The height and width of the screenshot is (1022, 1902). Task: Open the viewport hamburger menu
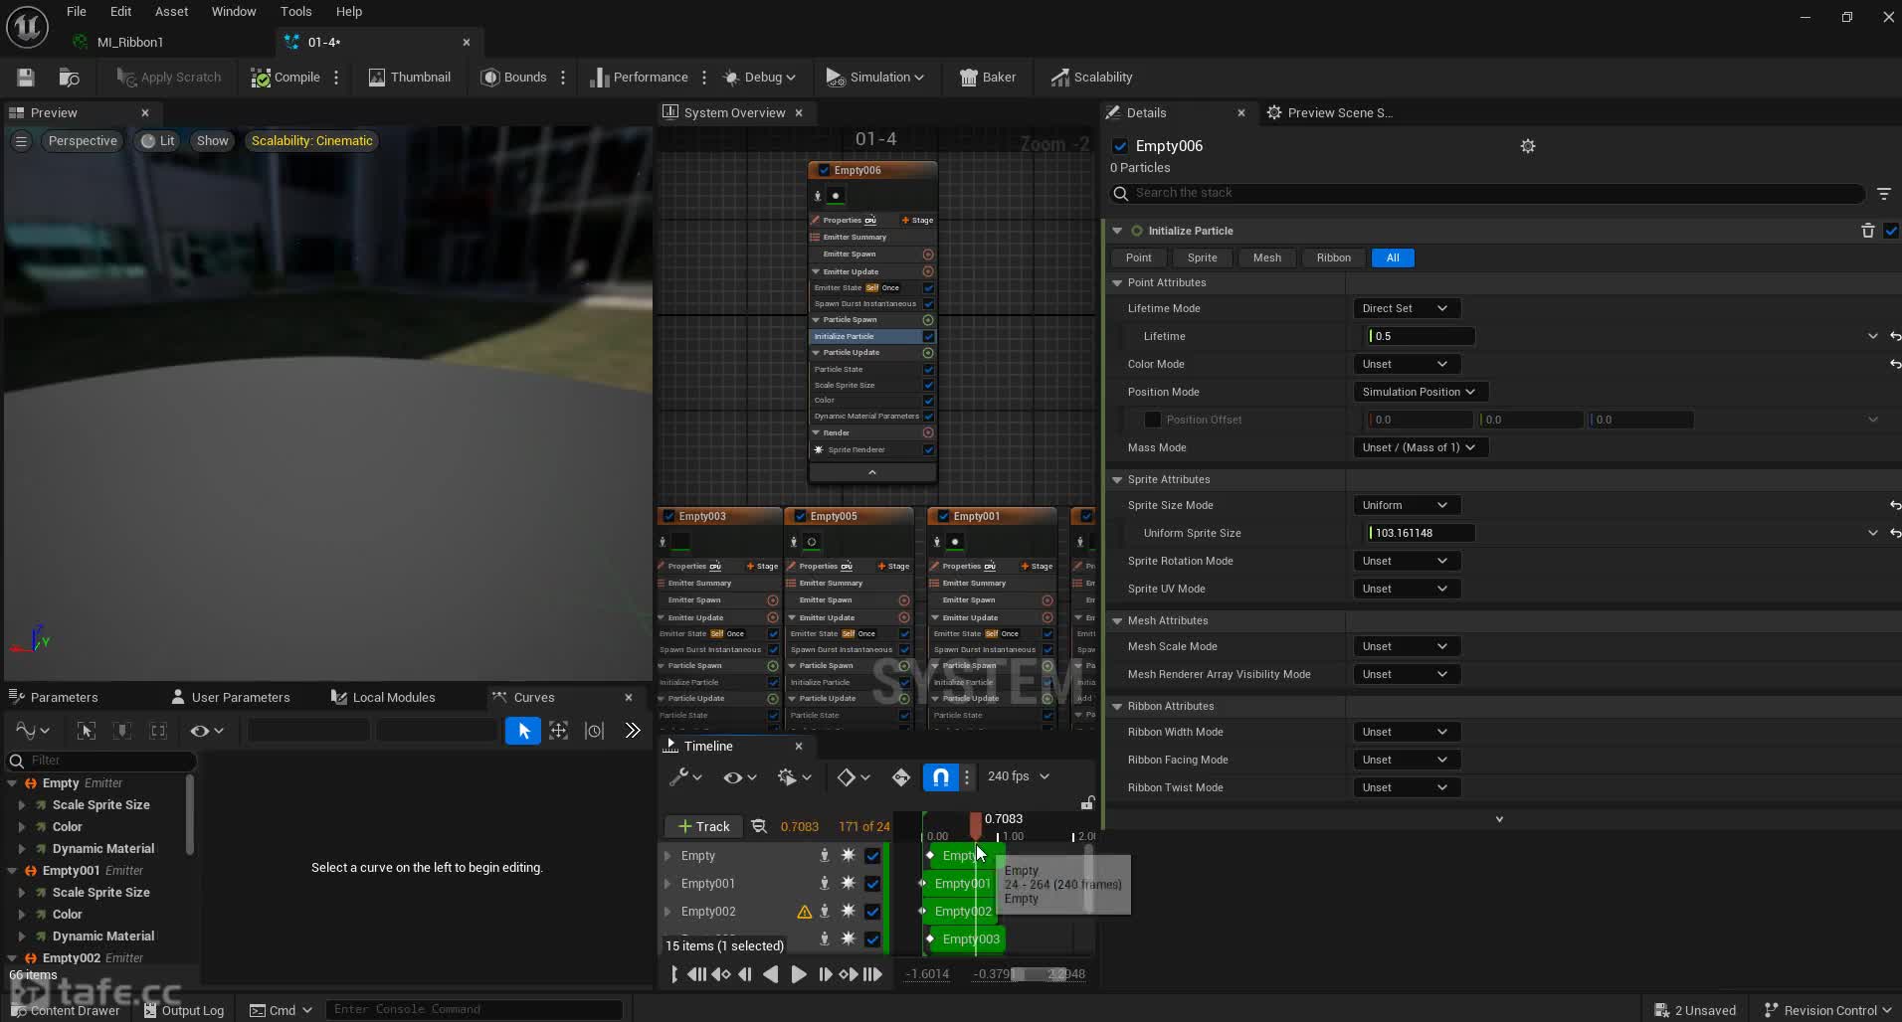coord(21,141)
